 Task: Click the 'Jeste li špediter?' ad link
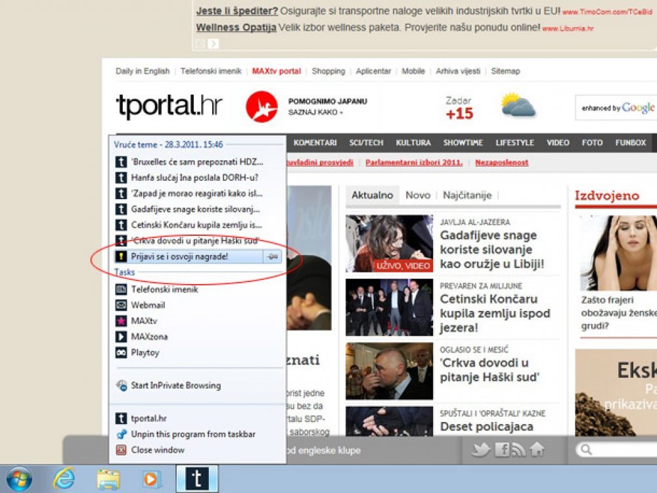pos(237,11)
